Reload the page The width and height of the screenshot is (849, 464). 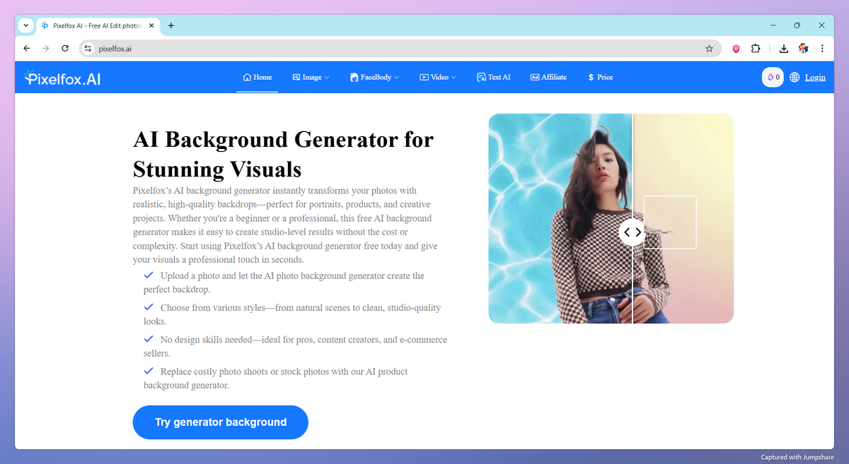pyautogui.click(x=65, y=49)
